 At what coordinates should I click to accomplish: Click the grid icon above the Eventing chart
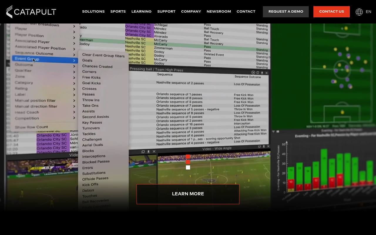click(x=278, y=132)
